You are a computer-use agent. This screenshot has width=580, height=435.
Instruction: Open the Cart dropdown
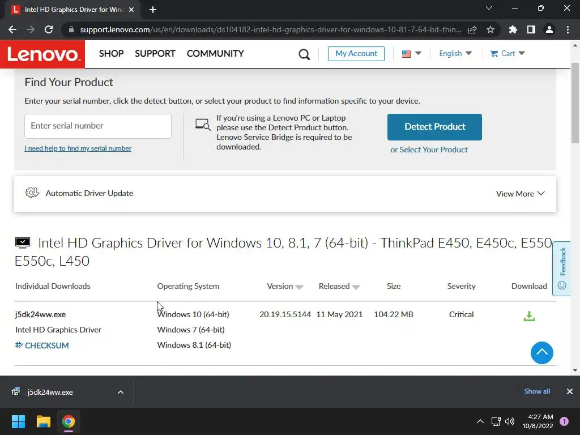click(x=507, y=54)
